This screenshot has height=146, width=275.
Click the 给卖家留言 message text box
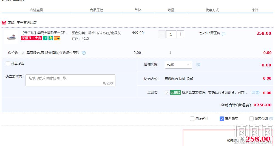click(x=70, y=80)
